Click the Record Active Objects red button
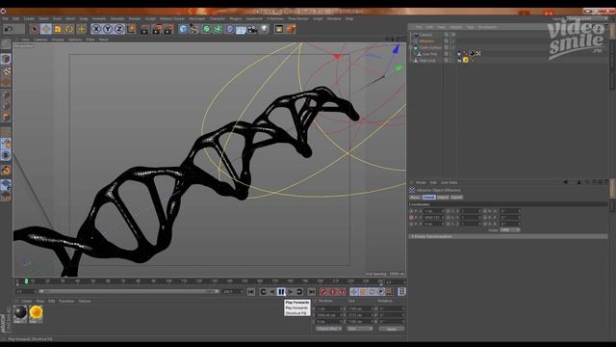This screenshot has height=347, width=616. coord(323,291)
